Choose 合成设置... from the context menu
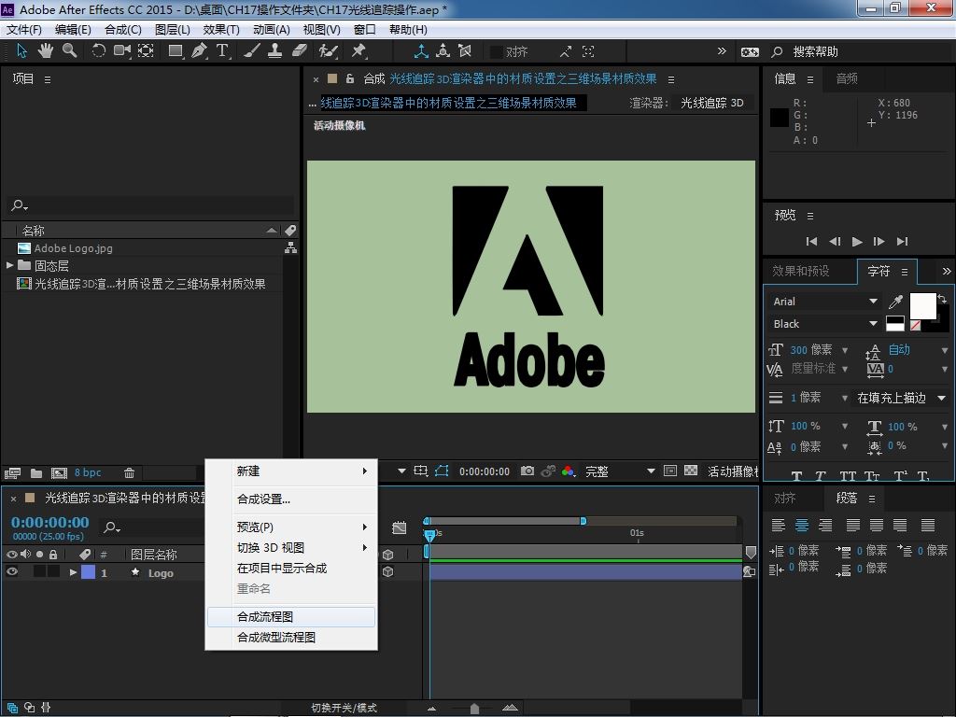Image resolution: width=956 pixels, height=717 pixels. pos(291,499)
